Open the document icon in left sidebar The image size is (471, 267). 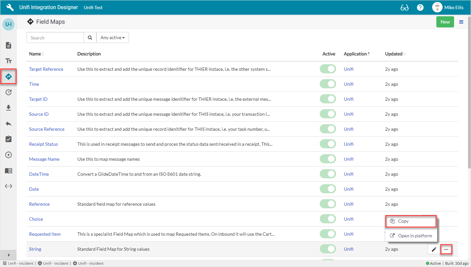pyautogui.click(x=8, y=45)
